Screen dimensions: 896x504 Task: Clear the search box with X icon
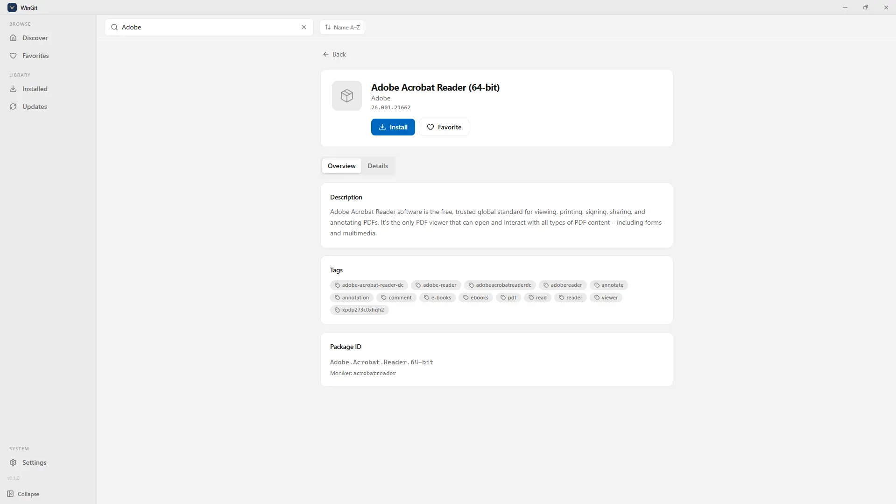click(304, 27)
